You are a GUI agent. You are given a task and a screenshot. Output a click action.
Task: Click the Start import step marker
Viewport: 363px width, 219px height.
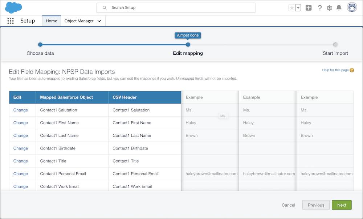(x=335, y=45)
